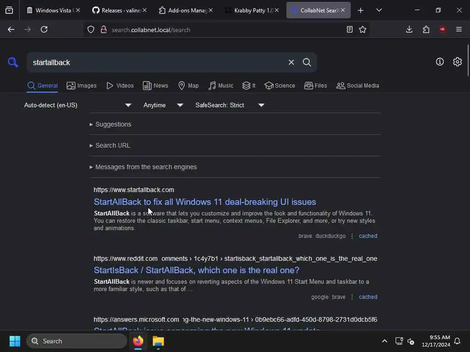Select the General search category
Image resolution: width=470 pixels, height=352 pixels.
tap(42, 86)
